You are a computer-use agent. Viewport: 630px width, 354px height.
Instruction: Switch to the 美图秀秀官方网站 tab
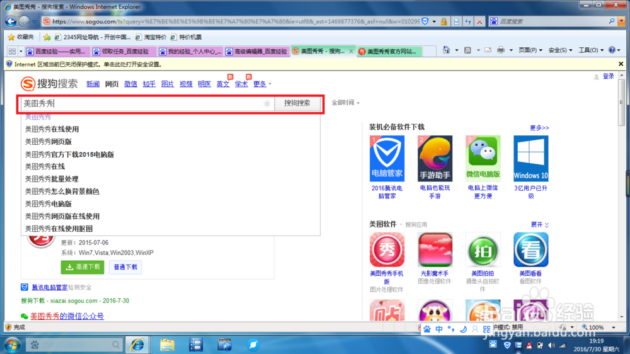click(389, 52)
